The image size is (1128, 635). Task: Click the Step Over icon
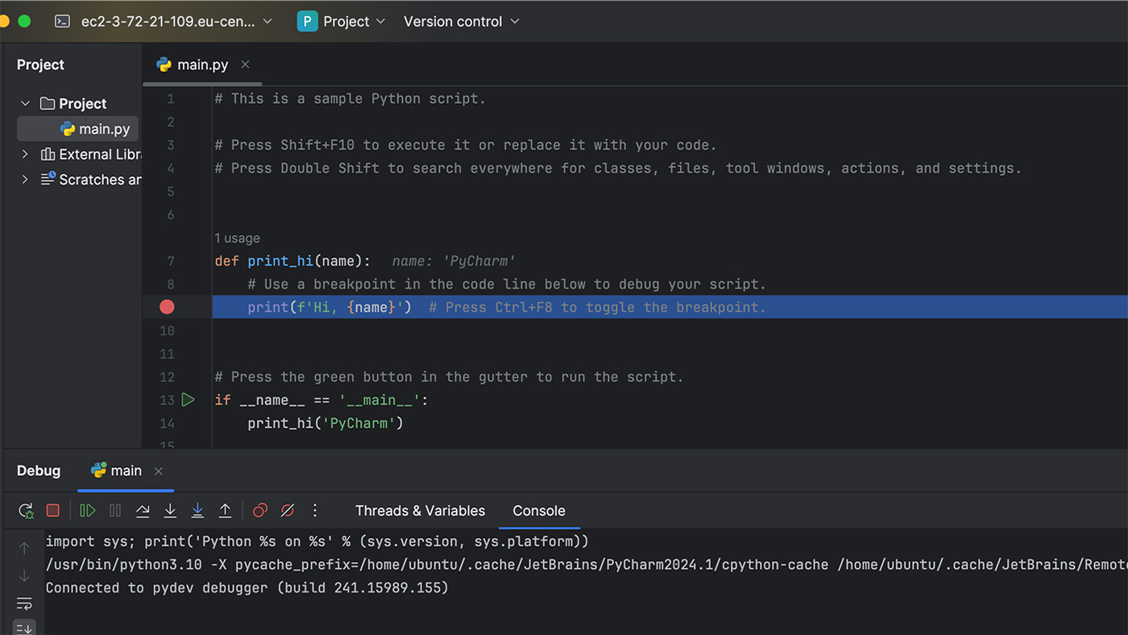(143, 511)
